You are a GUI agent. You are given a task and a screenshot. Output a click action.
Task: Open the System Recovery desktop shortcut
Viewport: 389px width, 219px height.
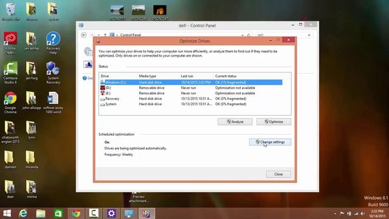pos(53,72)
